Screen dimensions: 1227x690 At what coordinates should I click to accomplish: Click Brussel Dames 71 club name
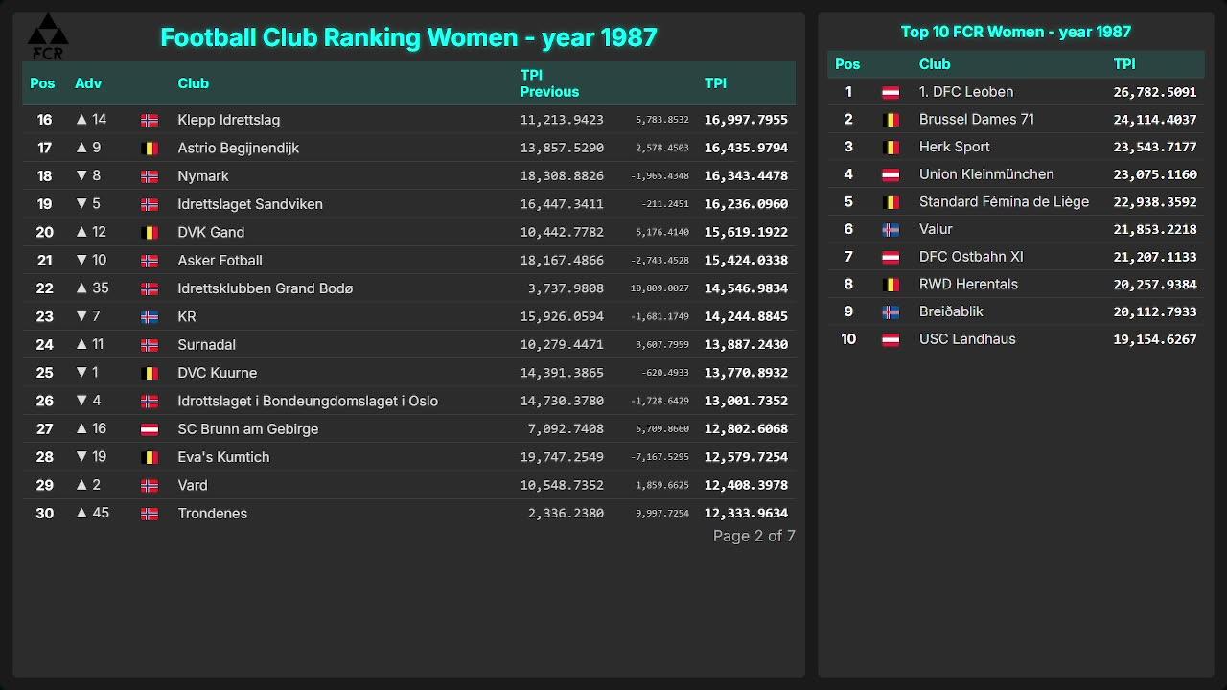pyautogui.click(x=977, y=119)
